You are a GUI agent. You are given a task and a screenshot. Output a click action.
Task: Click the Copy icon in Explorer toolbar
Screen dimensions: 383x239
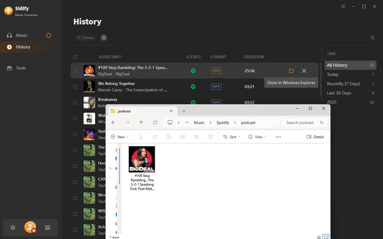(x=155, y=137)
